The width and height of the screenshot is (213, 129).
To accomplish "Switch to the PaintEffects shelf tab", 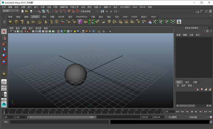I will point(82,17).
